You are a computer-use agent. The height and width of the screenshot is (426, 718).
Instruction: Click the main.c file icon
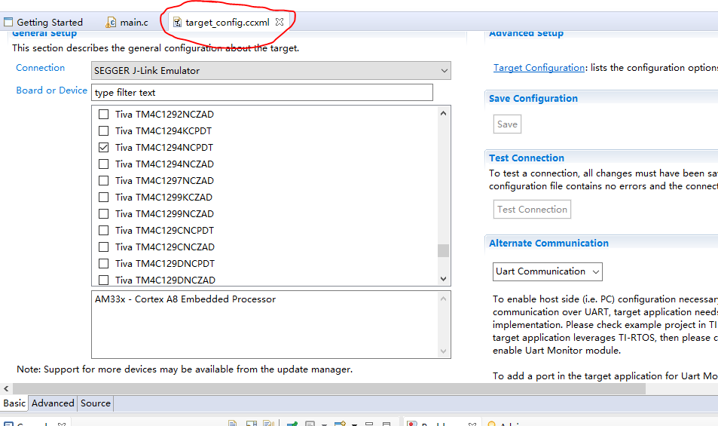point(111,22)
